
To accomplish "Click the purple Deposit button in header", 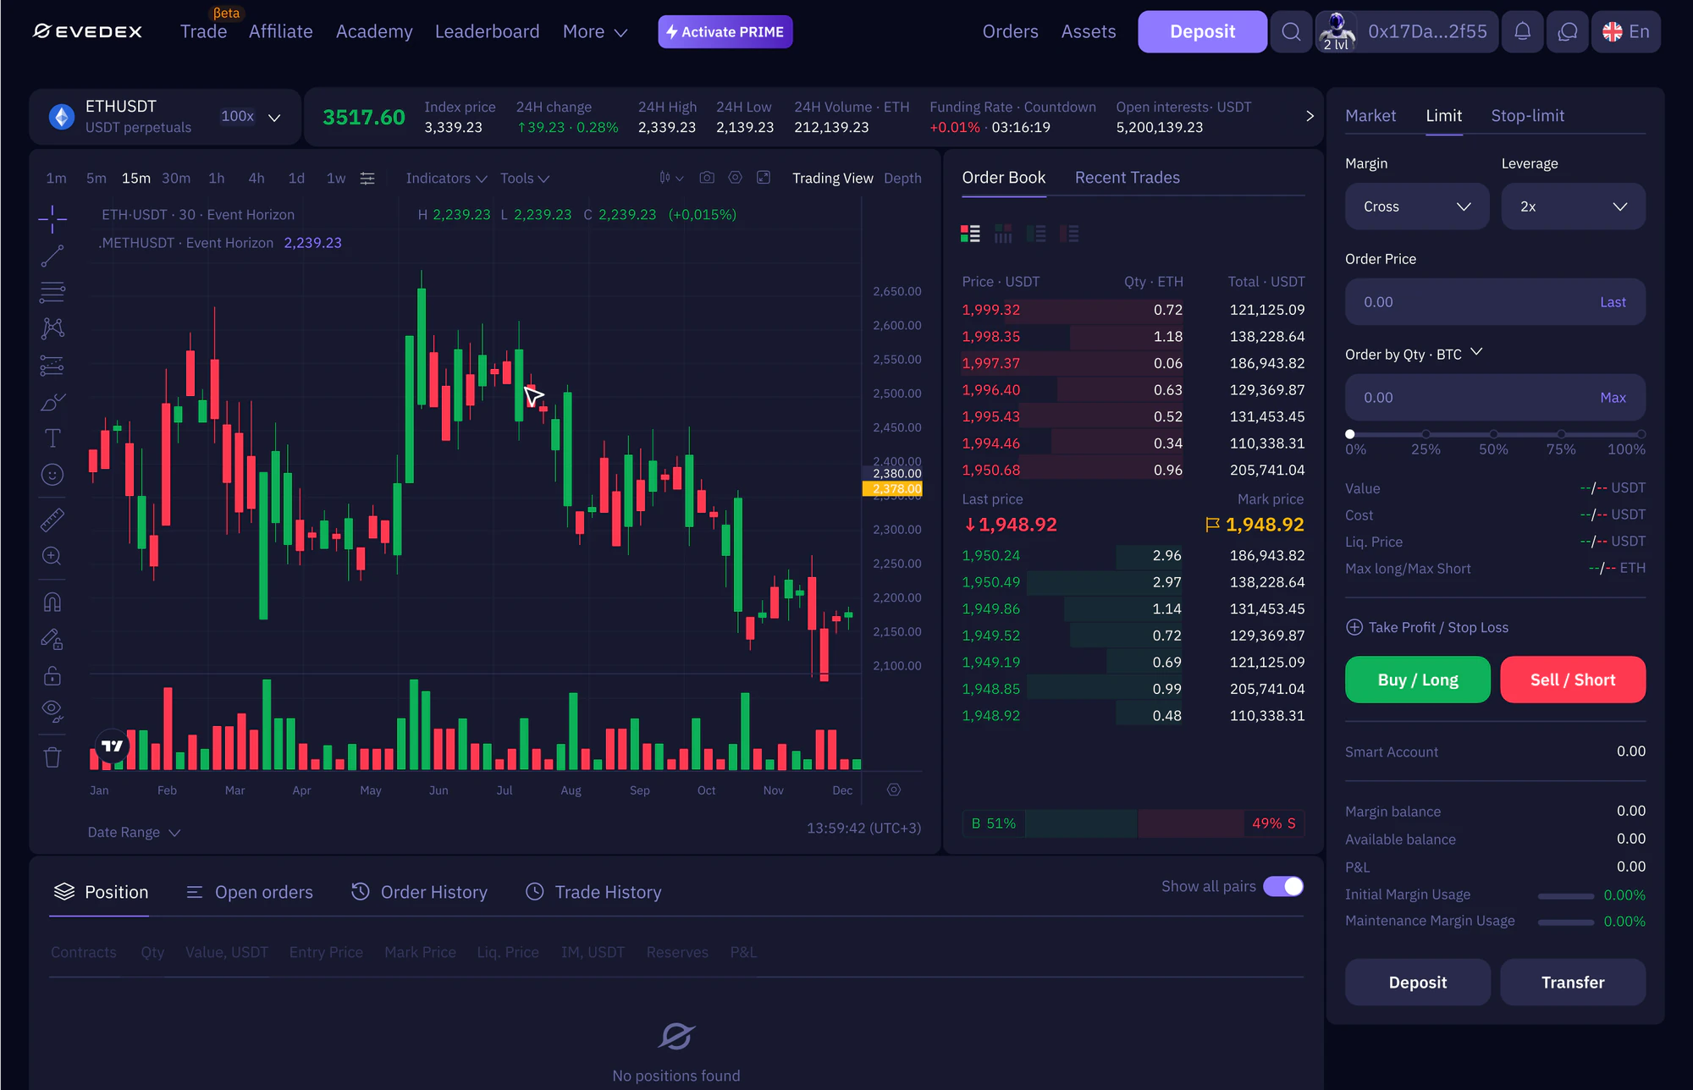I will coord(1202,32).
